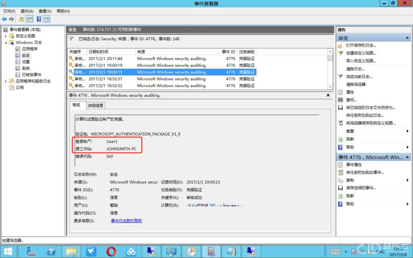The height and width of the screenshot is (258, 413).
Task: Click the User1 logon account value
Action: [112, 141]
